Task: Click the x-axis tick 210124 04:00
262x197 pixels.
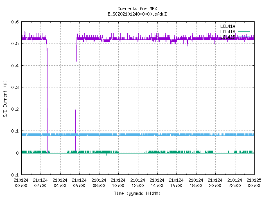Action: (x=60, y=183)
